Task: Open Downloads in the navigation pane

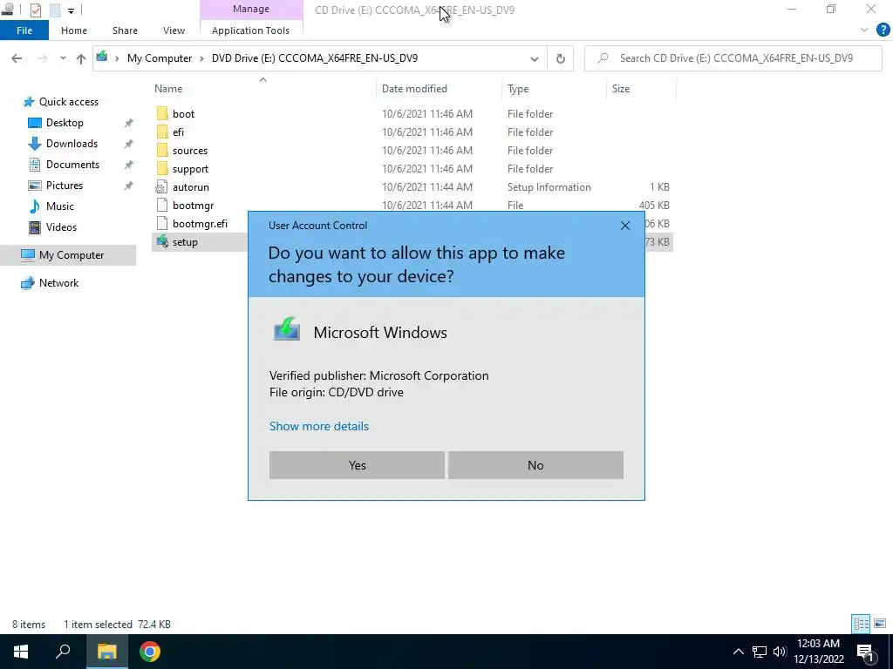Action: tap(72, 144)
